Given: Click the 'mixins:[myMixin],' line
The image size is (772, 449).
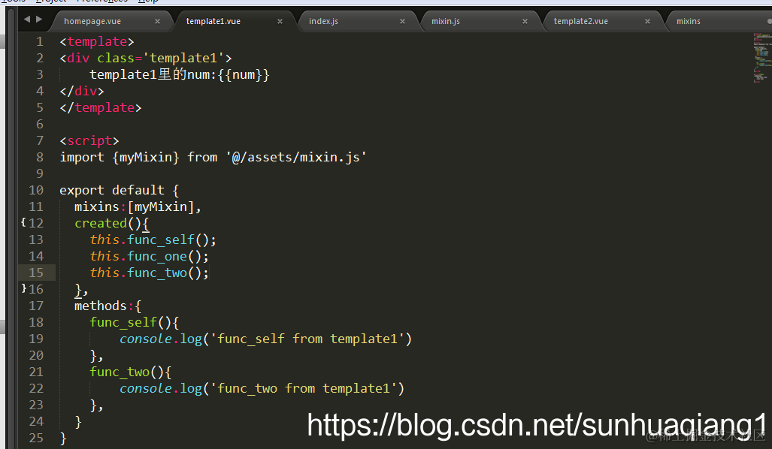Looking at the screenshot, I should 138,207.
